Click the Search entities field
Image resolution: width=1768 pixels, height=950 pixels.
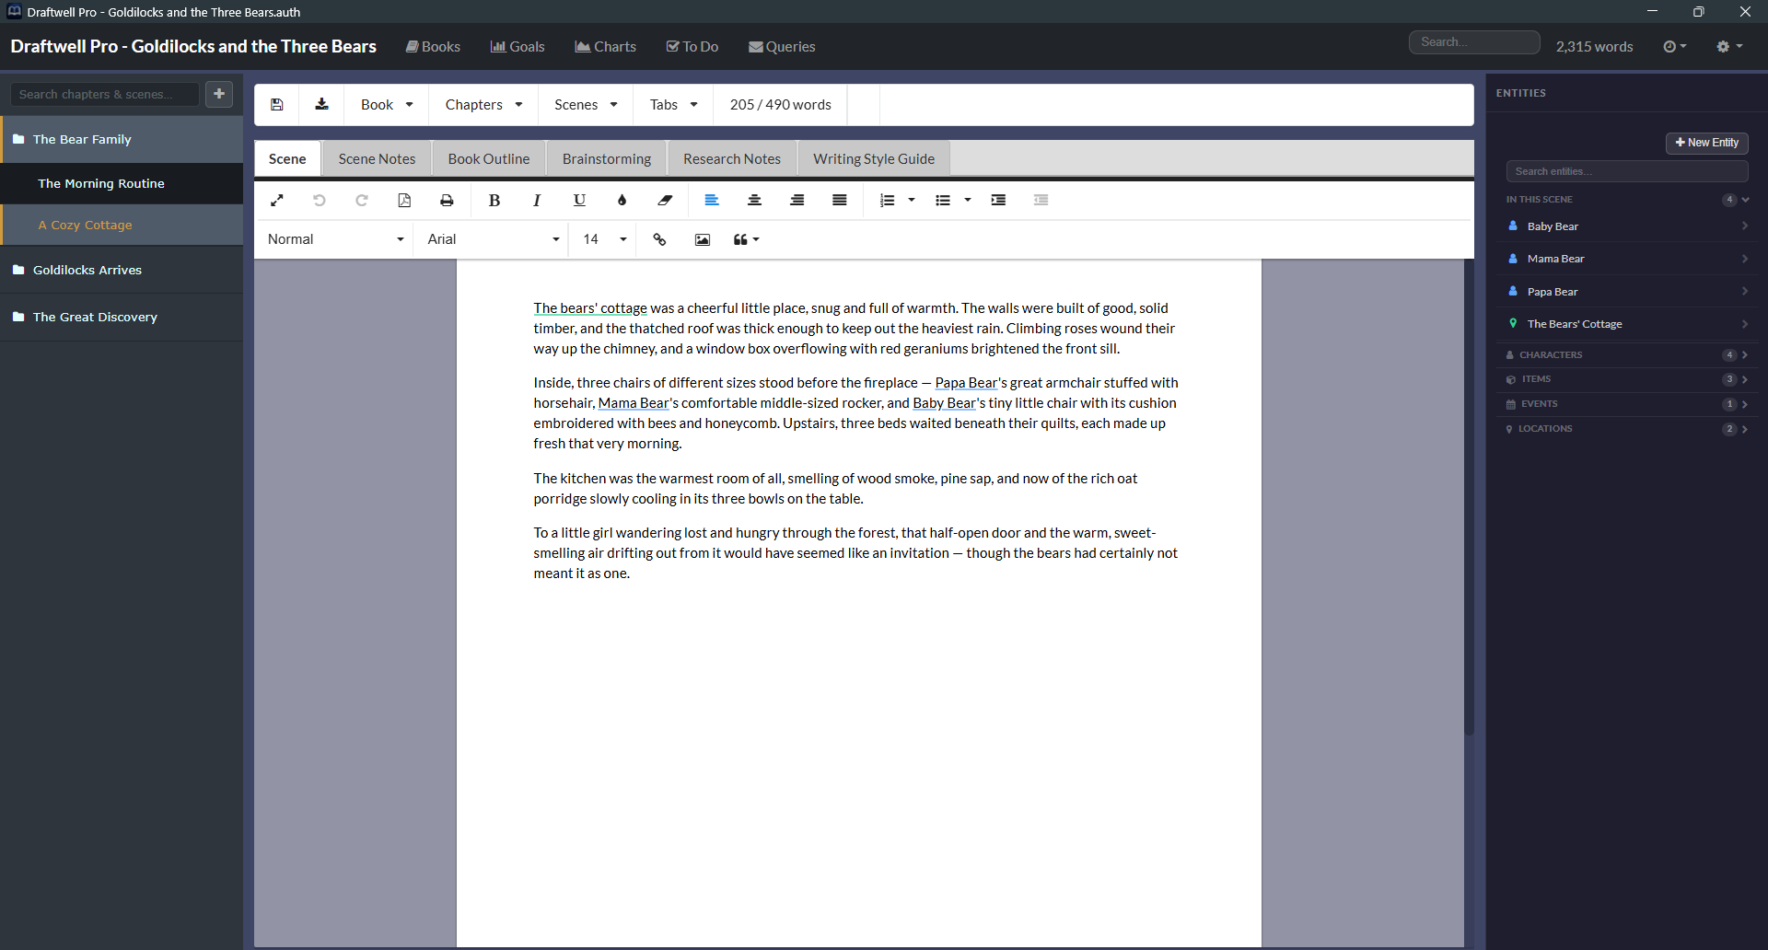pyautogui.click(x=1626, y=171)
